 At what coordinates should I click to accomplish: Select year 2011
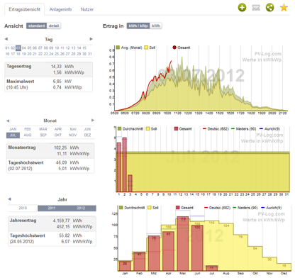pos(52,208)
